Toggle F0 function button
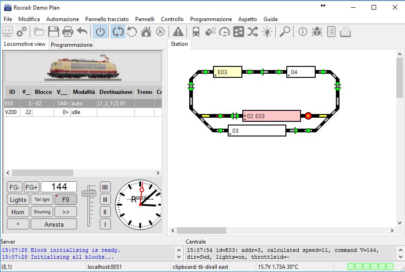Image resolution: width=405 pixels, height=272 pixels. (x=66, y=200)
